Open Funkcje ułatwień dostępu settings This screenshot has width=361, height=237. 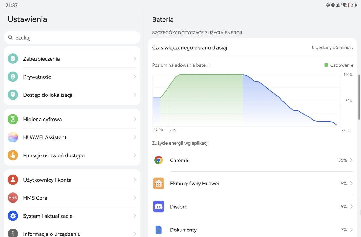coord(72,155)
